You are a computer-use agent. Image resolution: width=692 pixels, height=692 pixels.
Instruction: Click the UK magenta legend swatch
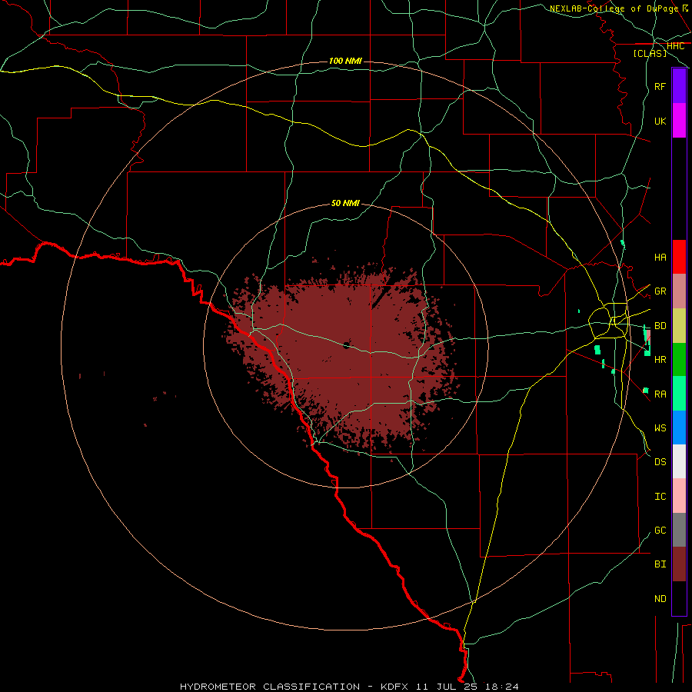pyautogui.click(x=679, y=121)
